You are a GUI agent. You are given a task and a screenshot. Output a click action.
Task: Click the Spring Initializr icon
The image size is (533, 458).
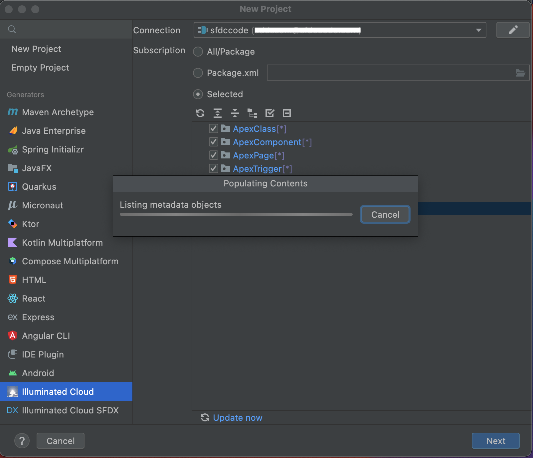click(x=13, y=150)
